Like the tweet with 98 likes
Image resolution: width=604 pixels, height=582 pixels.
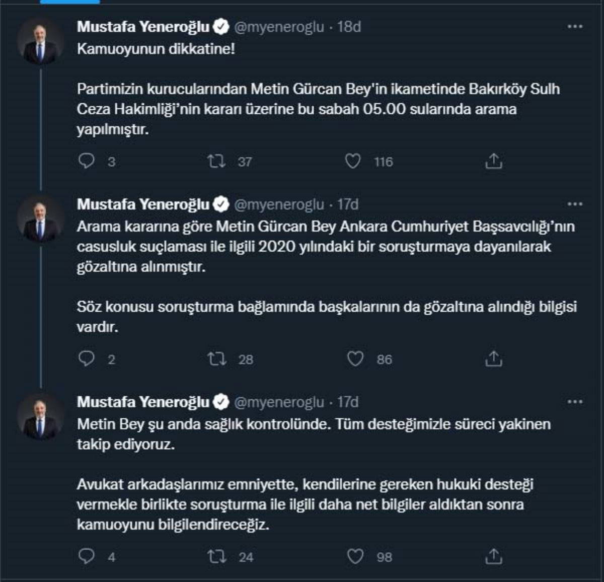[x=355, y=557]
